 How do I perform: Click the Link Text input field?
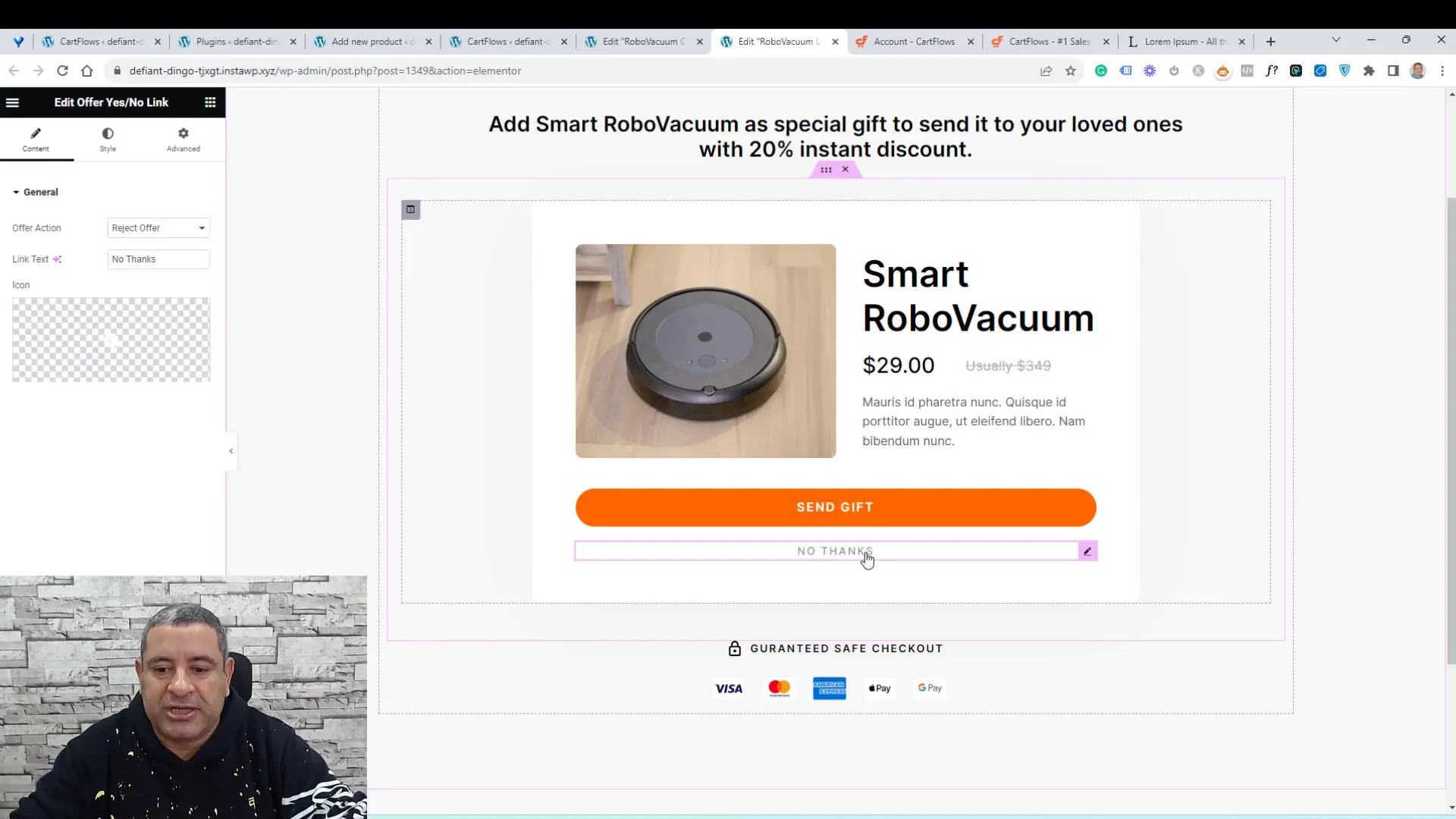pos(158,258)
